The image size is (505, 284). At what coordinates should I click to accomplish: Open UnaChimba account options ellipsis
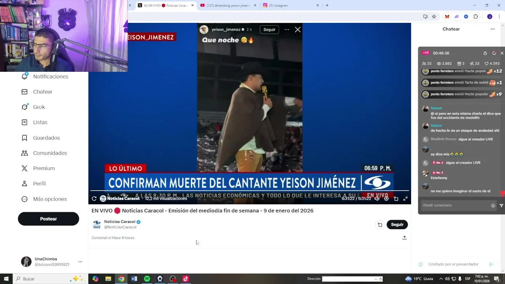[80, 262]
